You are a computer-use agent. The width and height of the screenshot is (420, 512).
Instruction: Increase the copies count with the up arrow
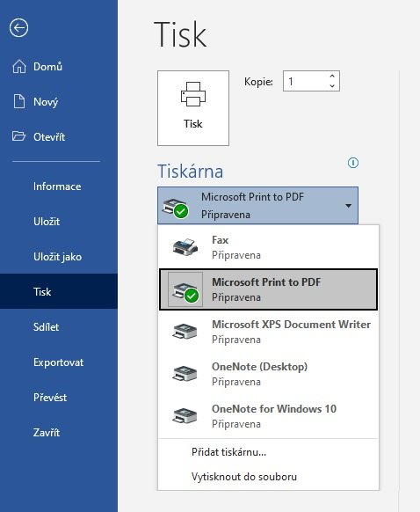pyautogui.click(x=332, y=76)
